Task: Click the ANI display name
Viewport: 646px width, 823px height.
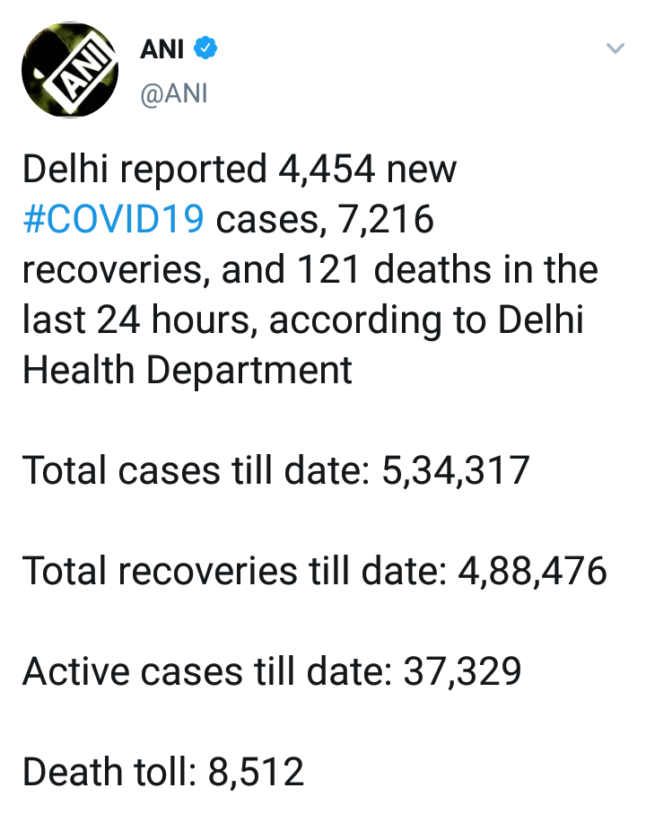Action: (x=162, y=50)
